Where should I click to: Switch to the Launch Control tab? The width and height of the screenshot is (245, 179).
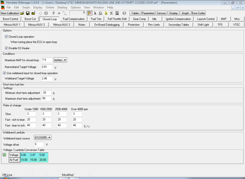pos(206,19)
